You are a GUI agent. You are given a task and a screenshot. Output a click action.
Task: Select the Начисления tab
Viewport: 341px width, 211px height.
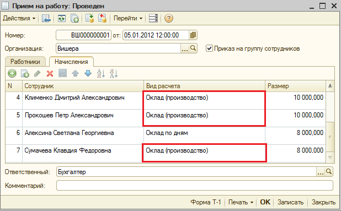71,62
